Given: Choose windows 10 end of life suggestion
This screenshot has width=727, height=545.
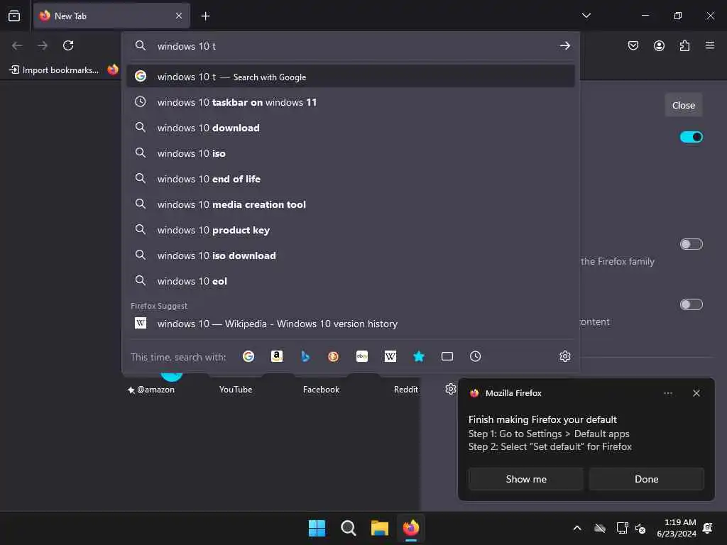Looking at the screenshot, I should (x=351, y=179).
